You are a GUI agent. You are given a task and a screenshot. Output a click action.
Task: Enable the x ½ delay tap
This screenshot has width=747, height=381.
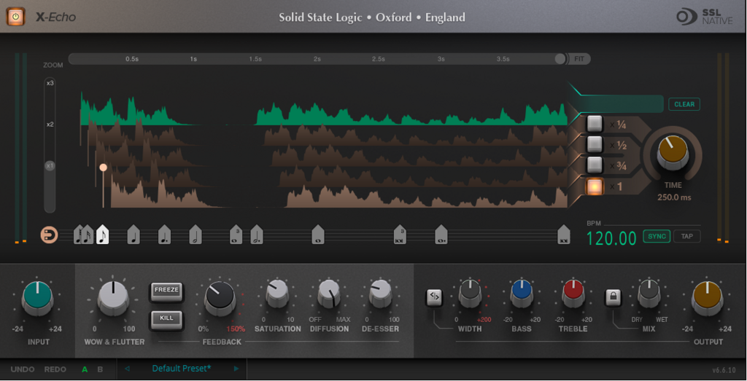pyautogui.click(x=595, y=144)
